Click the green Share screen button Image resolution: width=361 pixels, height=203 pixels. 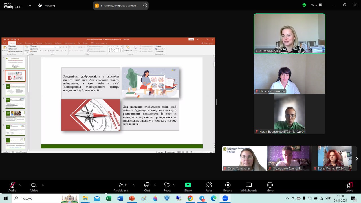point(188,187)
